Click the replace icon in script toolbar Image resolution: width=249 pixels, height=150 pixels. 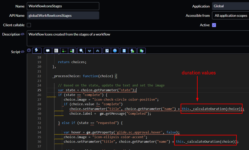64,51
